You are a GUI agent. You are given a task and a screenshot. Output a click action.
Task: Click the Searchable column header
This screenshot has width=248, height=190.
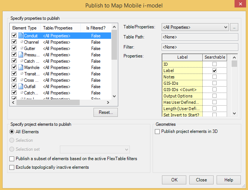(x=215, y=57)
